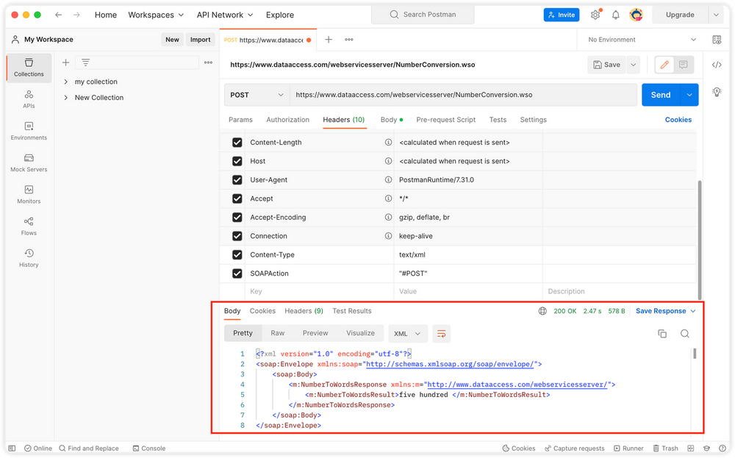Select the Raw response view tab

point(277,333)
